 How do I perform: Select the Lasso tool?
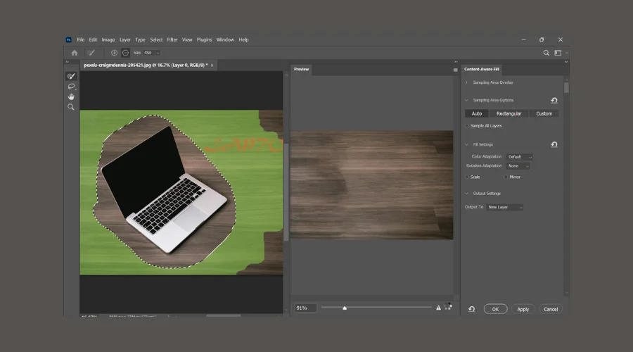click(x=72, y=87)
